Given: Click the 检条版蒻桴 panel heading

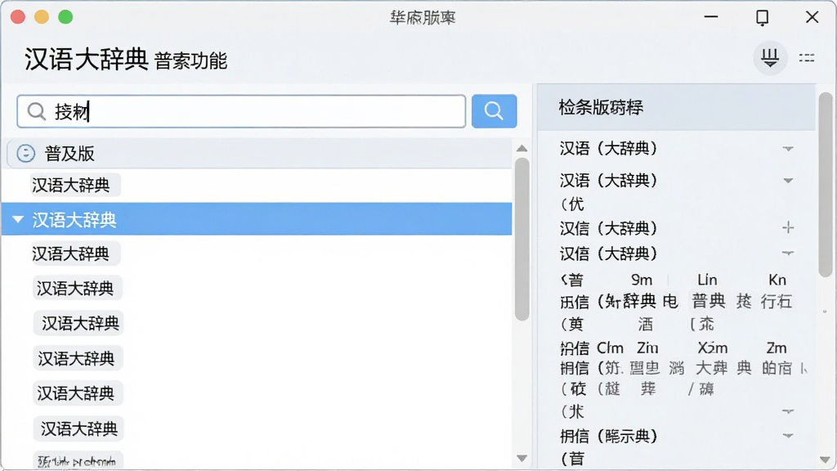Looking at the screenshot, I should (x=601, y=107).
